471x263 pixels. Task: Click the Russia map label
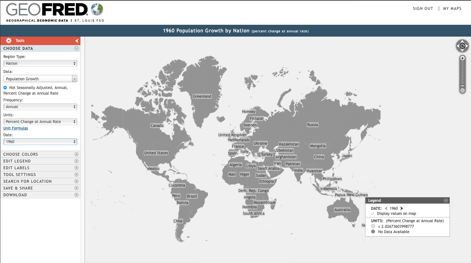[313, 125]
